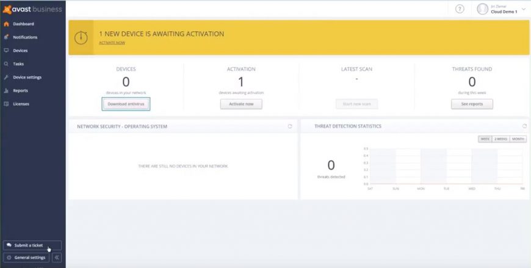Click the no devices in your network message
This screenshot has height=268, width=531.
pos(183,166)
